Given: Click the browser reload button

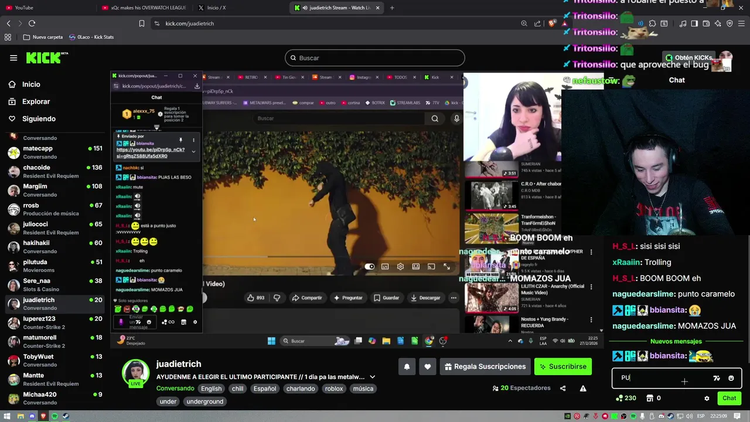Looking at the screenshot, I should click(x=32, y=23).
